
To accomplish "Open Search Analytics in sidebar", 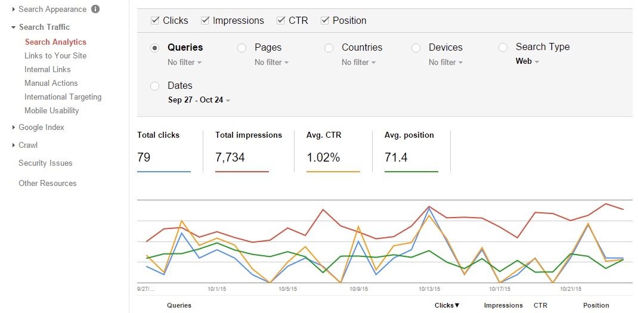I will pyautogui.click(x=55, y=42).
